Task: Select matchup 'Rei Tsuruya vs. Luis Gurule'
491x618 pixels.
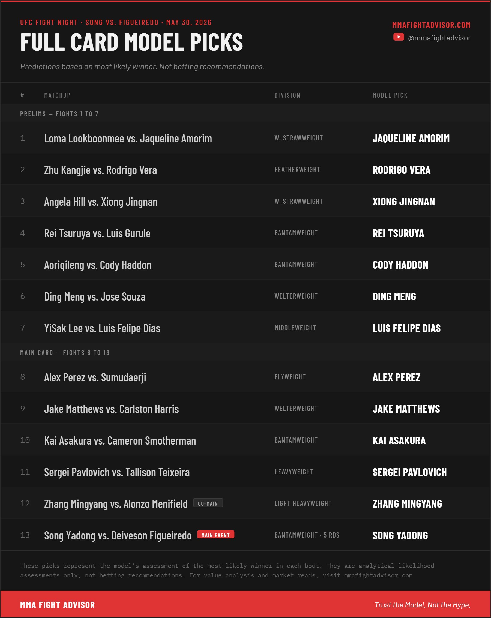Action: tap(97, 233)
